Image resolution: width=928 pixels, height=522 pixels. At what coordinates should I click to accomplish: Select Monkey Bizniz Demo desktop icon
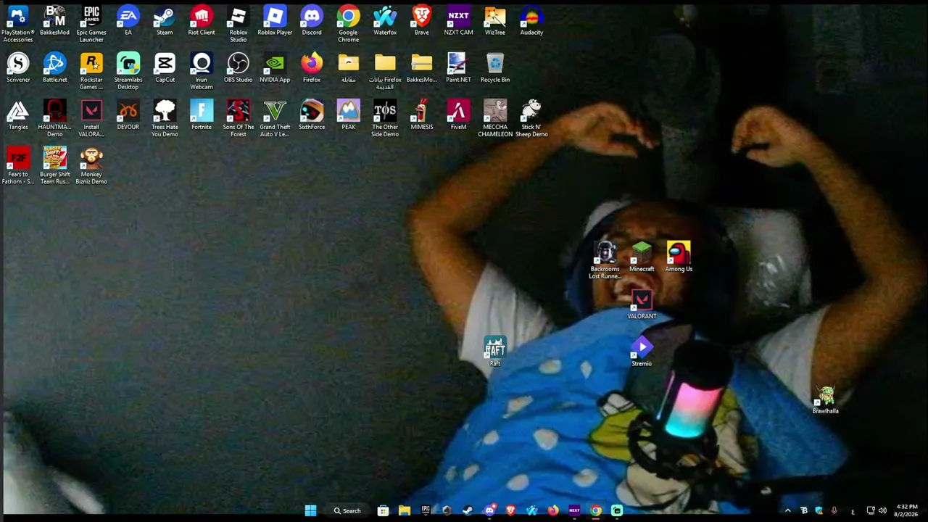click(x=91, y=165)
